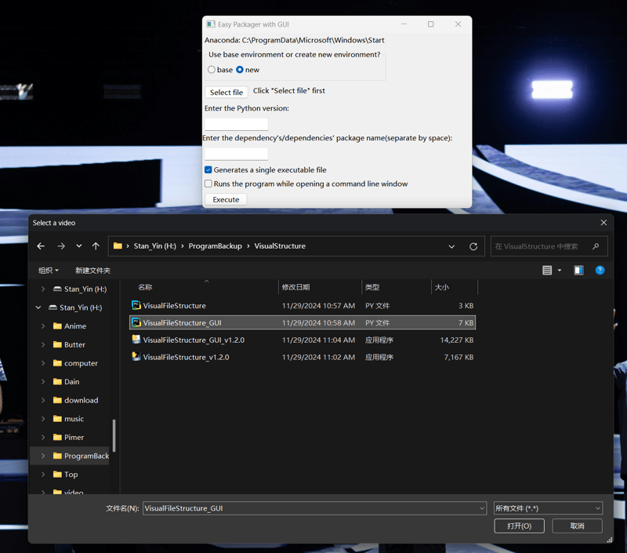Open the 组织 menu
This screenshot has width=627, height=553.
coord(49,271)
